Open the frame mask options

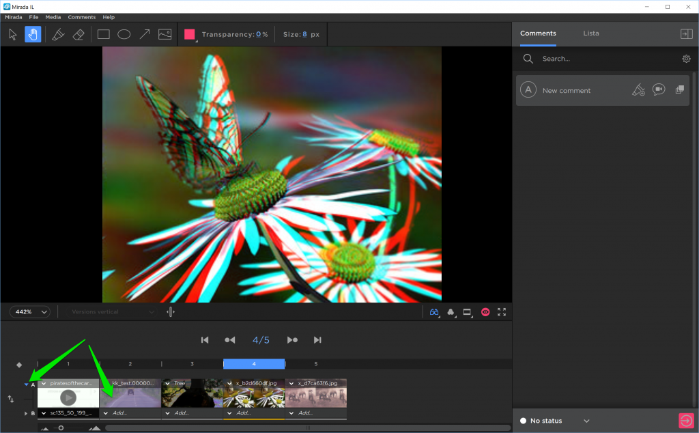pos(467,312)
